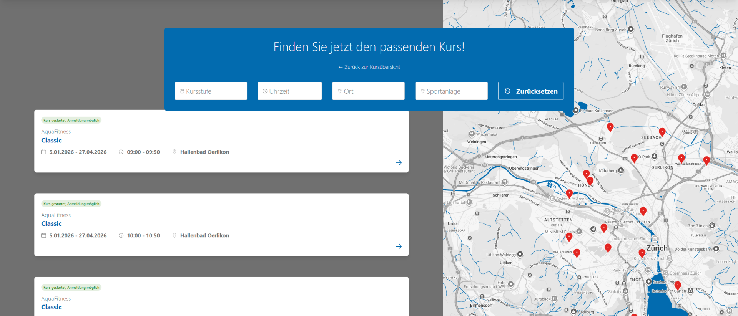Click the Zurücksetzen reset button
Viewport: 738px width, 316px height.
tap(530, 91)
